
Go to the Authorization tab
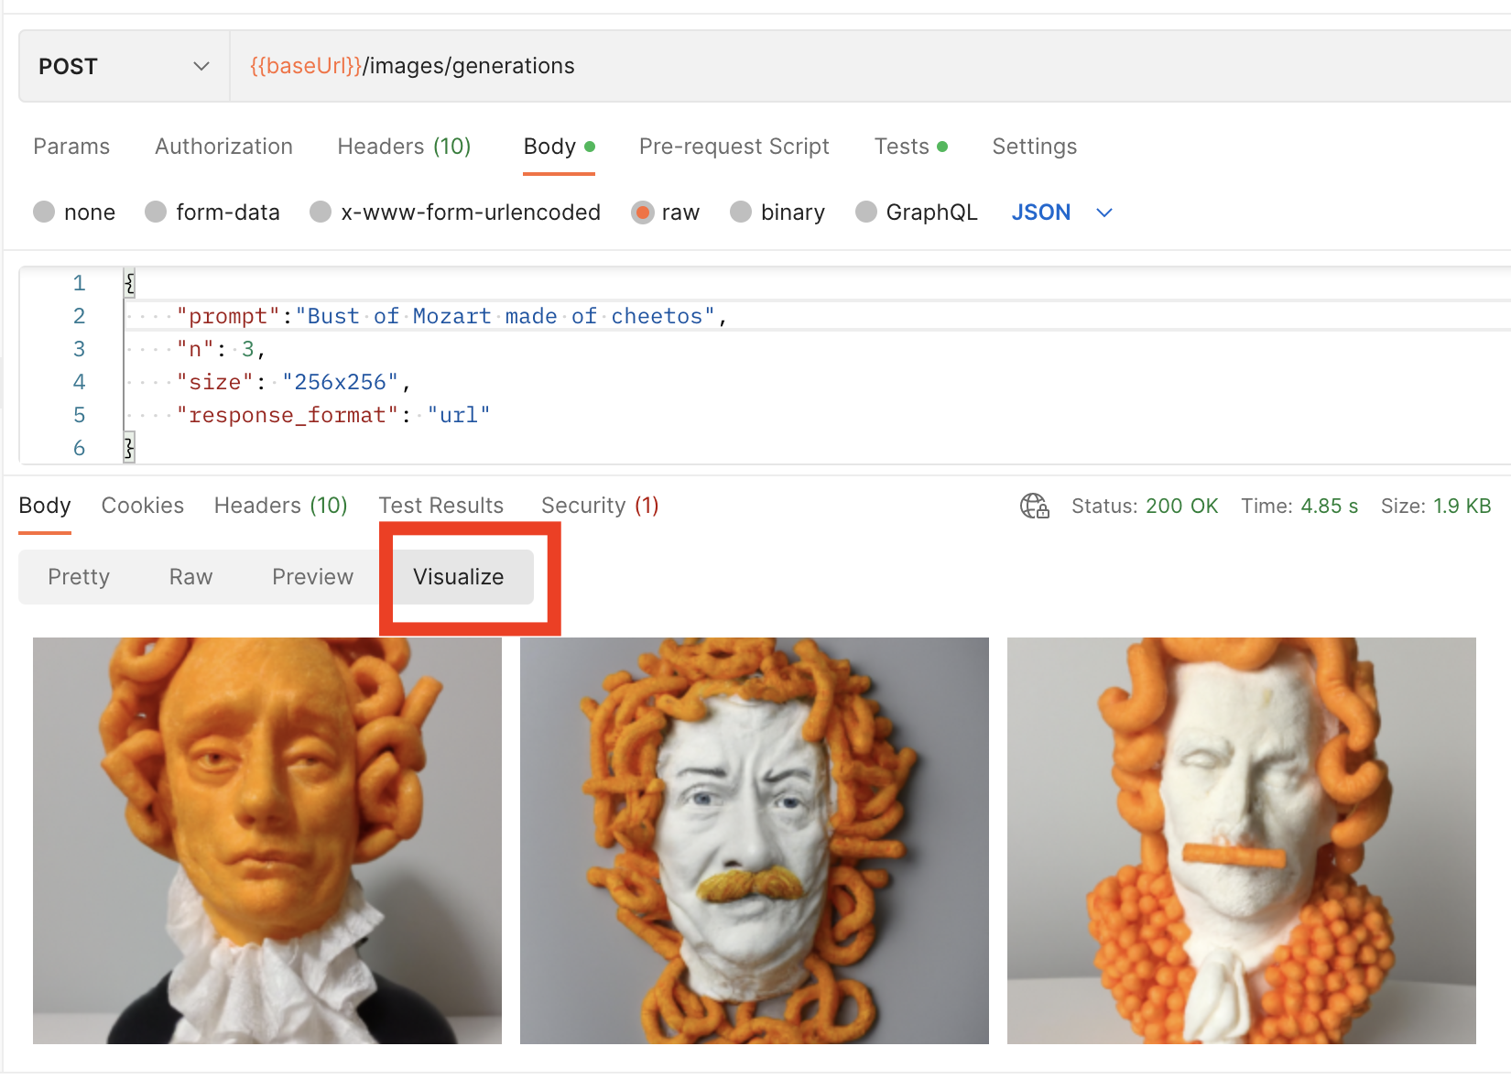point(223,147)
